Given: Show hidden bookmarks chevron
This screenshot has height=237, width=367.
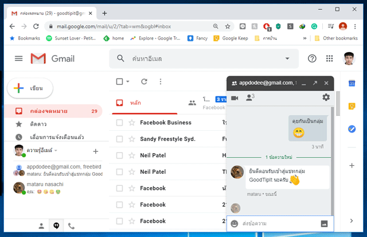Looking at the screenshot, I should (304, 38).
